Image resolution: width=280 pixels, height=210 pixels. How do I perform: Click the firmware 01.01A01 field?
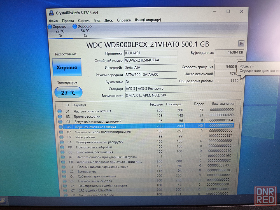[151, 53]
